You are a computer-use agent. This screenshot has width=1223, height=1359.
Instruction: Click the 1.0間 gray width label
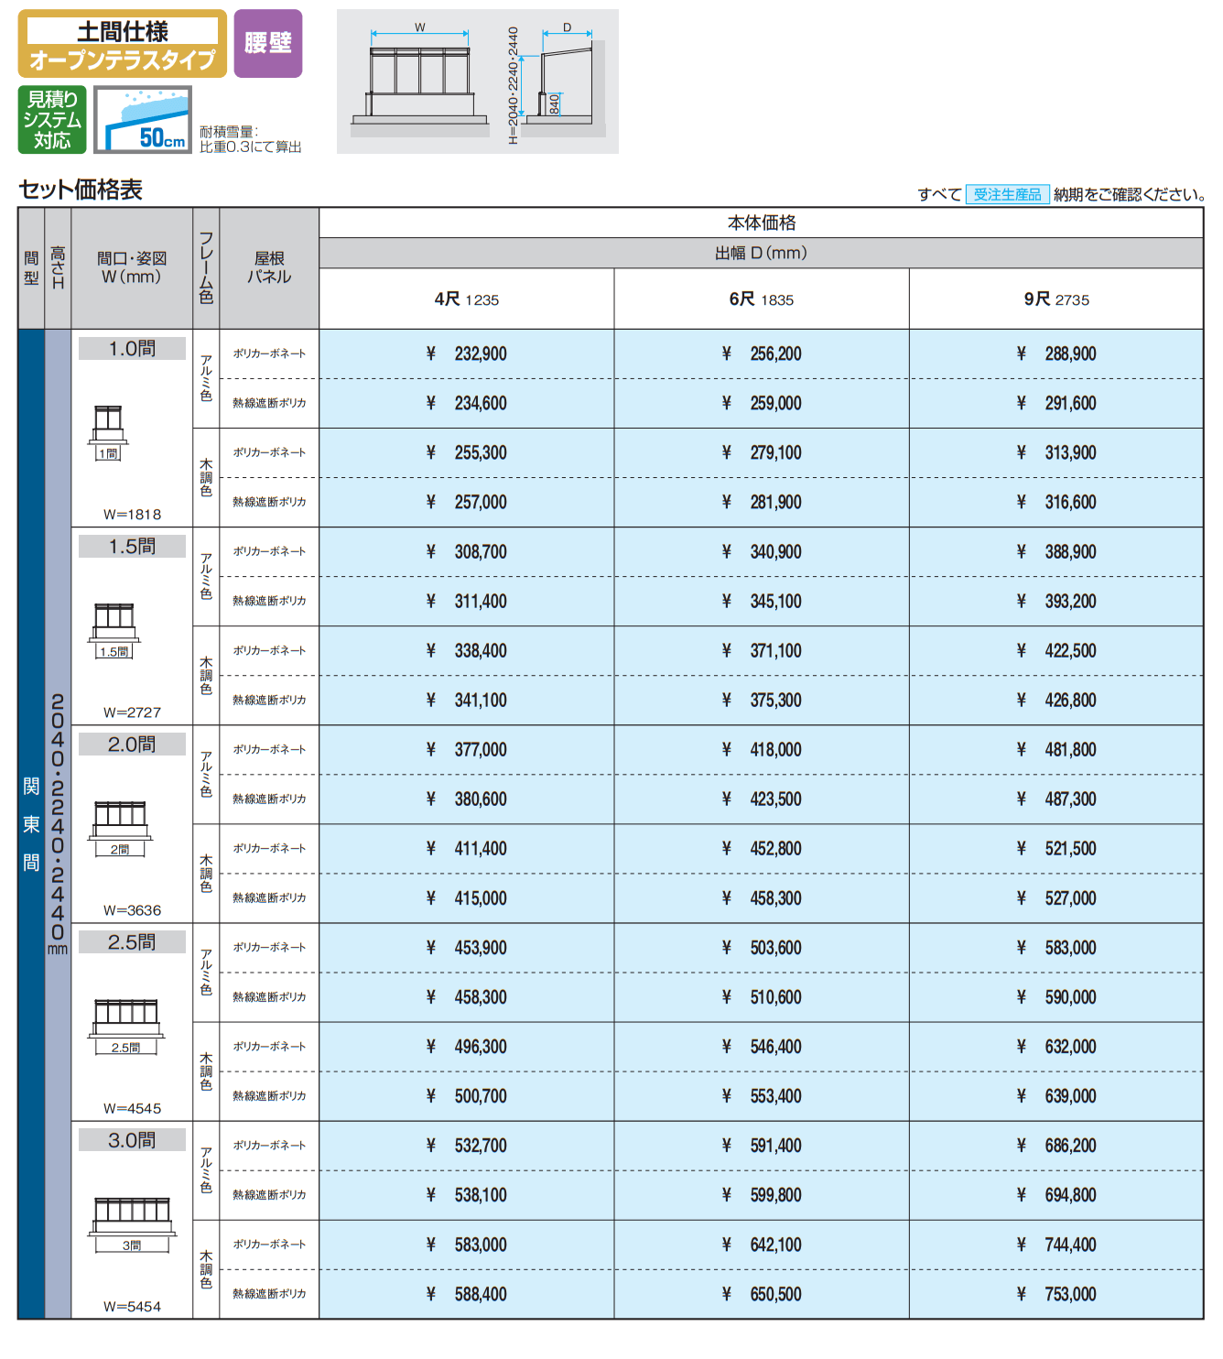click(x=132, y=349)
